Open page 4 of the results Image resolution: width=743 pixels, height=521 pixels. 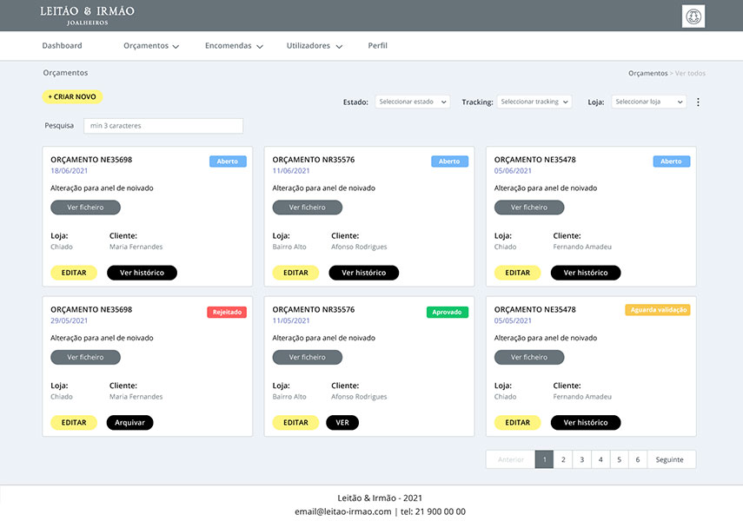[x=600, y=458]
